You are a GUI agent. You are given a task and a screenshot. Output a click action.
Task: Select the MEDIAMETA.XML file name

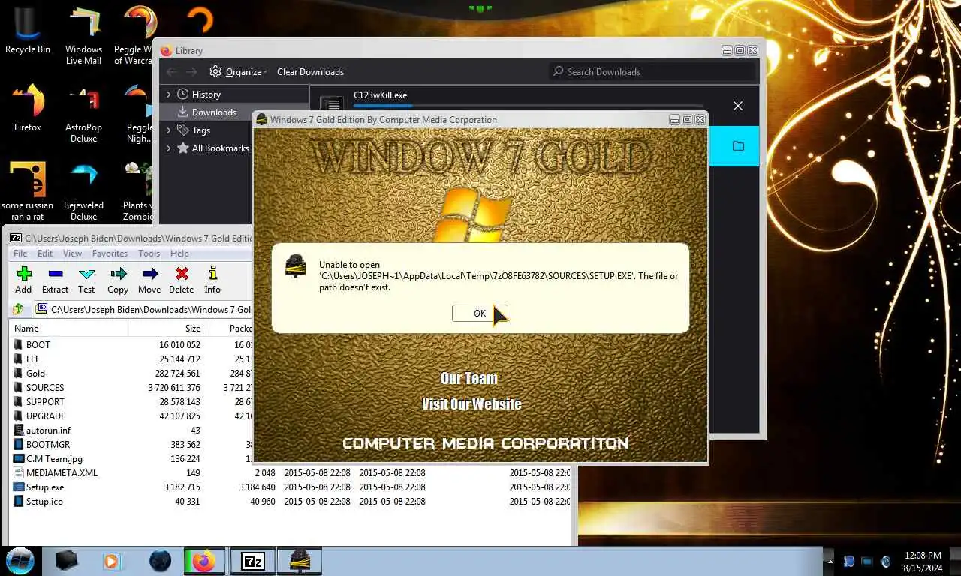click(62, 472)
